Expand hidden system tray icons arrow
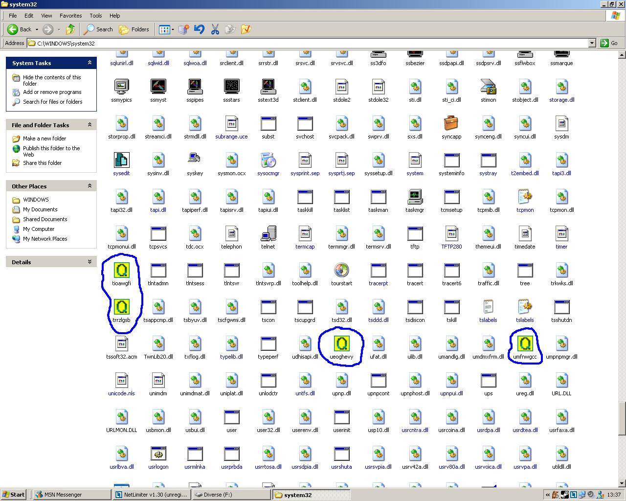Screen dimensions: 626x501 (549, 495)
